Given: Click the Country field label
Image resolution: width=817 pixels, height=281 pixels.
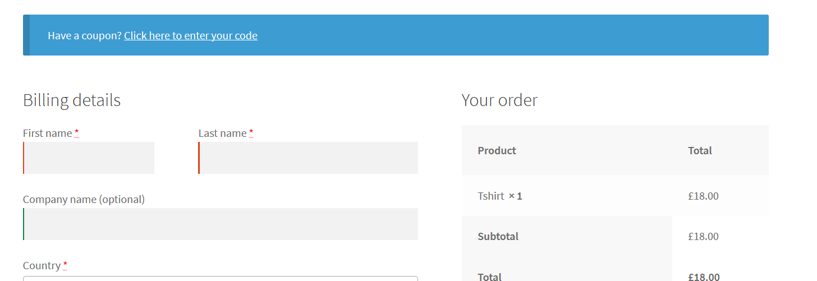Looking at the screenshot, I should pyautogui.click(x=42, y=265).
